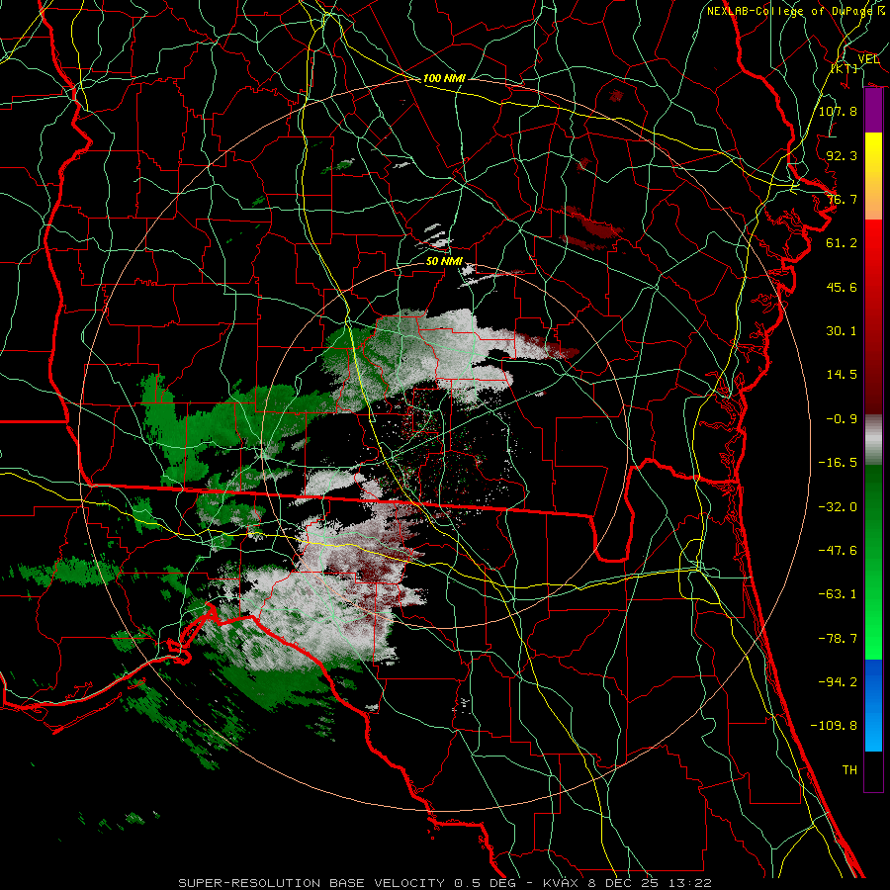890x890 pixels.
Task: Select the -16.5 legend value
Action: pos(838,463)
